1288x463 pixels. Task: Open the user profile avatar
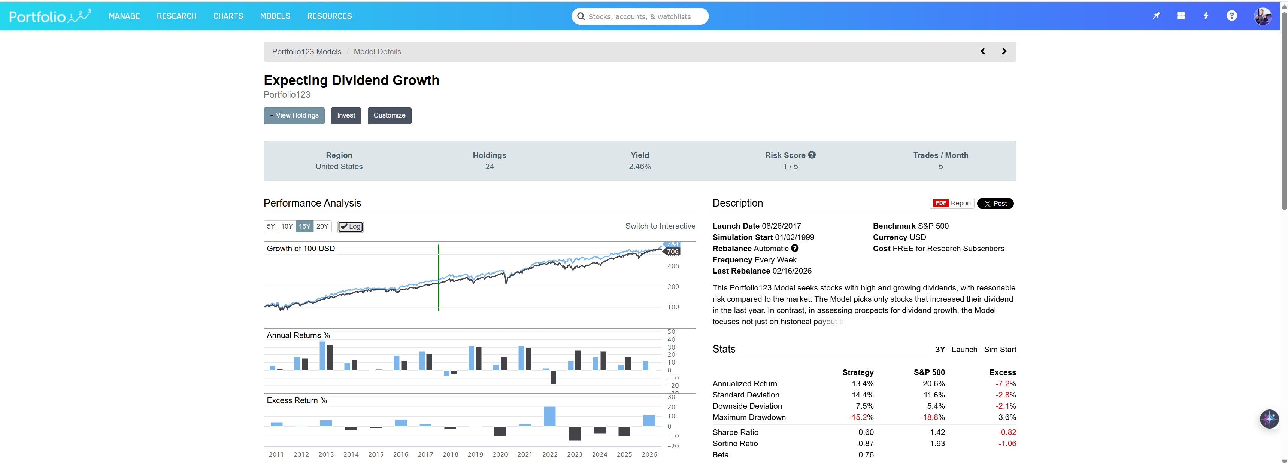(x=1262, y=16)
